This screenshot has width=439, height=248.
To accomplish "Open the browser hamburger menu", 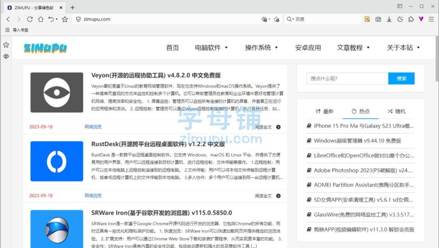I will (431, 19).
